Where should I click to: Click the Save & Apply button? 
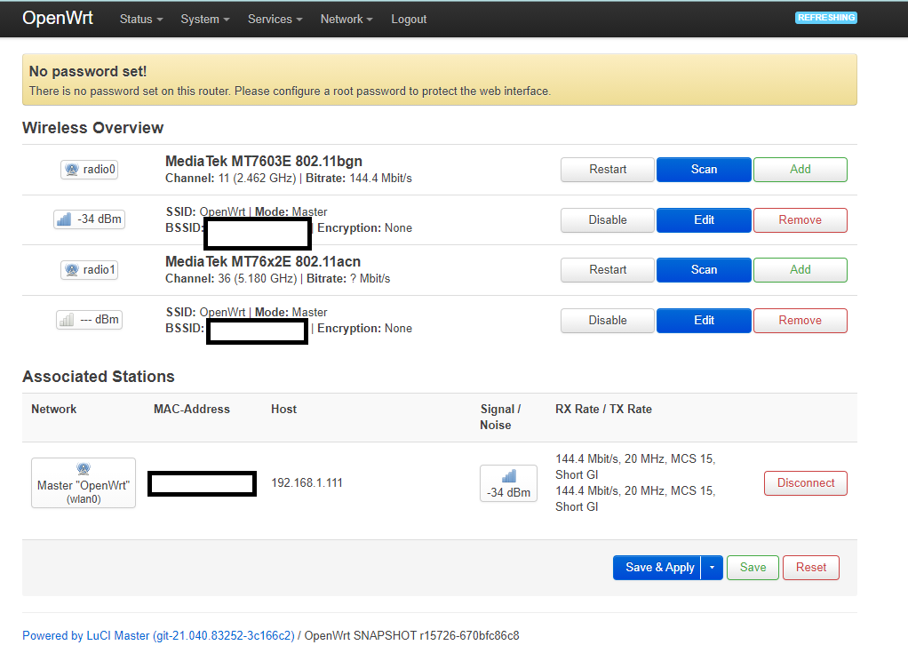click(657, 568)
